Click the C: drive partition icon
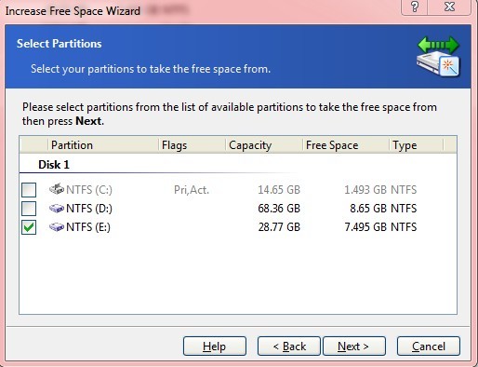The height and width of the screenshot is (367, 478). [x=57, y=189]
